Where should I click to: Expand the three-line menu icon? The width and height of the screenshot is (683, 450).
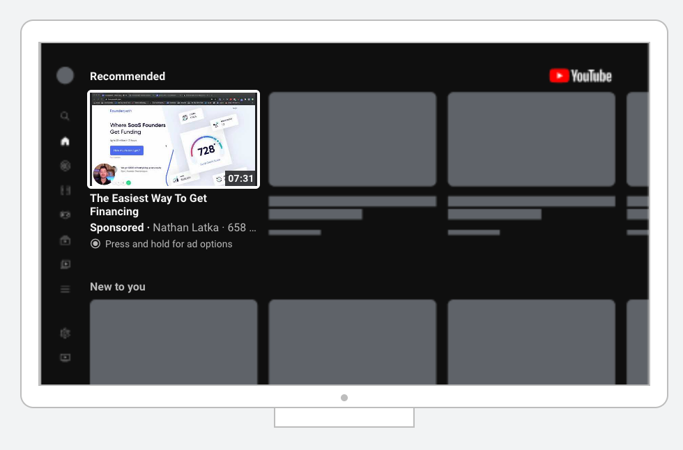(x=65, y=289)
